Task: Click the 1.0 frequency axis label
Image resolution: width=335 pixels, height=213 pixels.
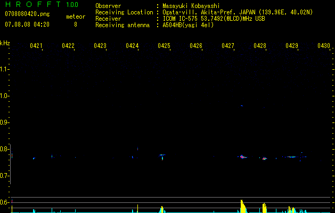Action: pos(4,96)
